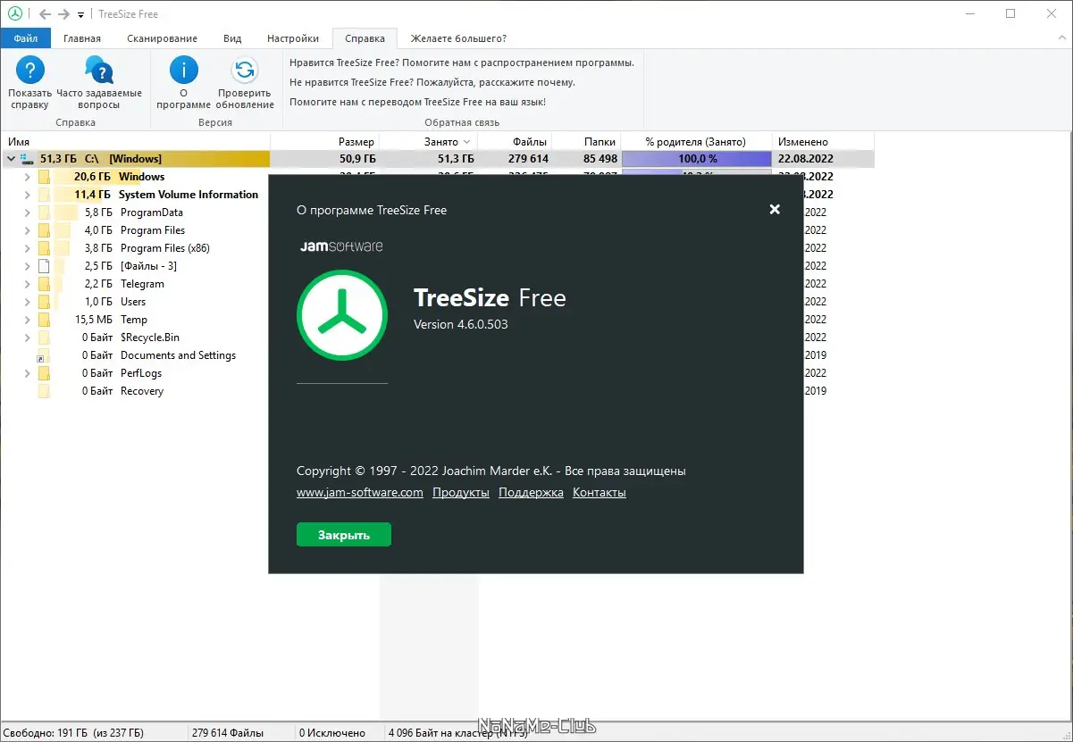Click '0 Исключено' in status bar
Viewport: 1073px width, 742px height.
pos(332,733)
